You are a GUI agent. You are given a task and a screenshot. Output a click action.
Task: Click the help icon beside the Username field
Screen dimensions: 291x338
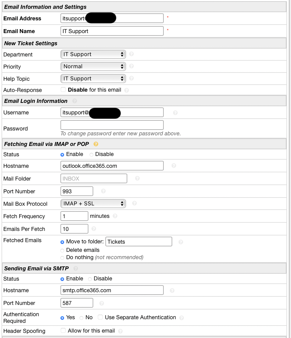pos(175,113)
